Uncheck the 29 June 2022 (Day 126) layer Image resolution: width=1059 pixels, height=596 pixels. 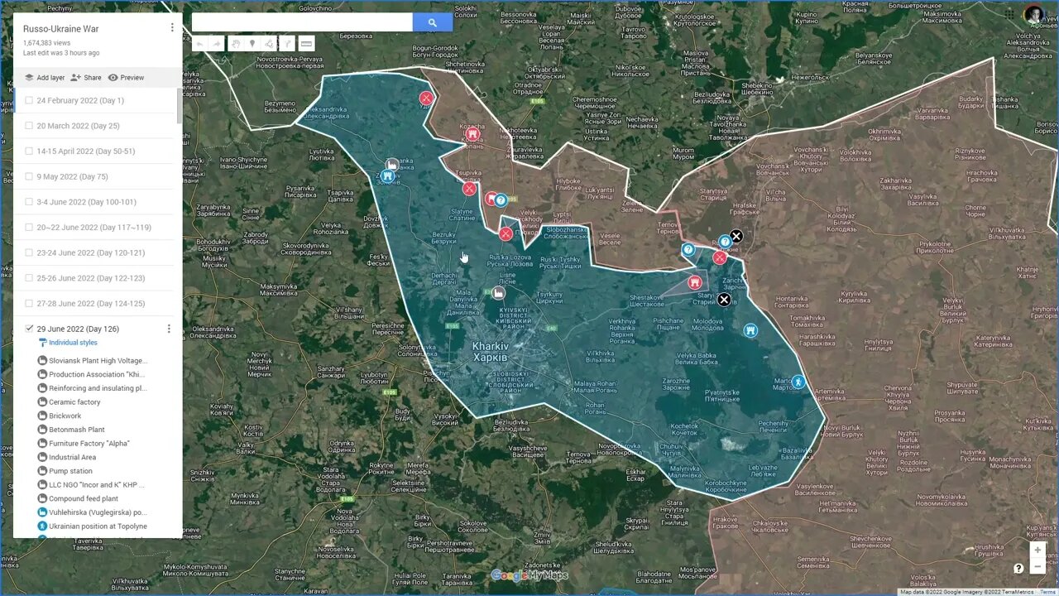pyautogui.click(x=29, y=329)
